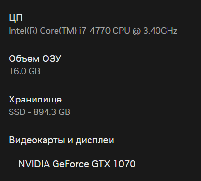The height and width of the screenshot is (181, 201).
Task: Click the word CPU in the processor line
Action: [121, 31]
